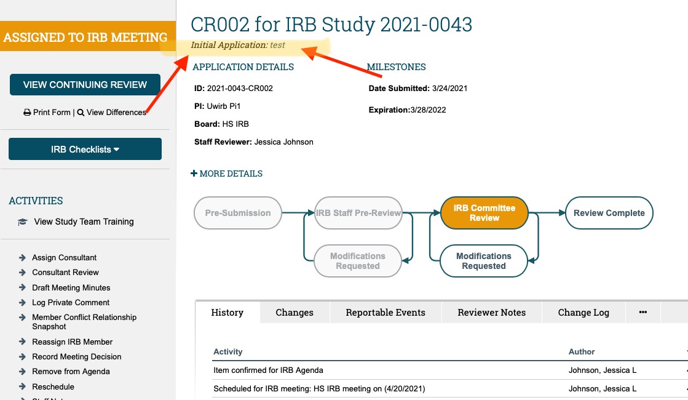Click the CR002 for IRB Study 2021-0043 title

click(x=331, y=25)
